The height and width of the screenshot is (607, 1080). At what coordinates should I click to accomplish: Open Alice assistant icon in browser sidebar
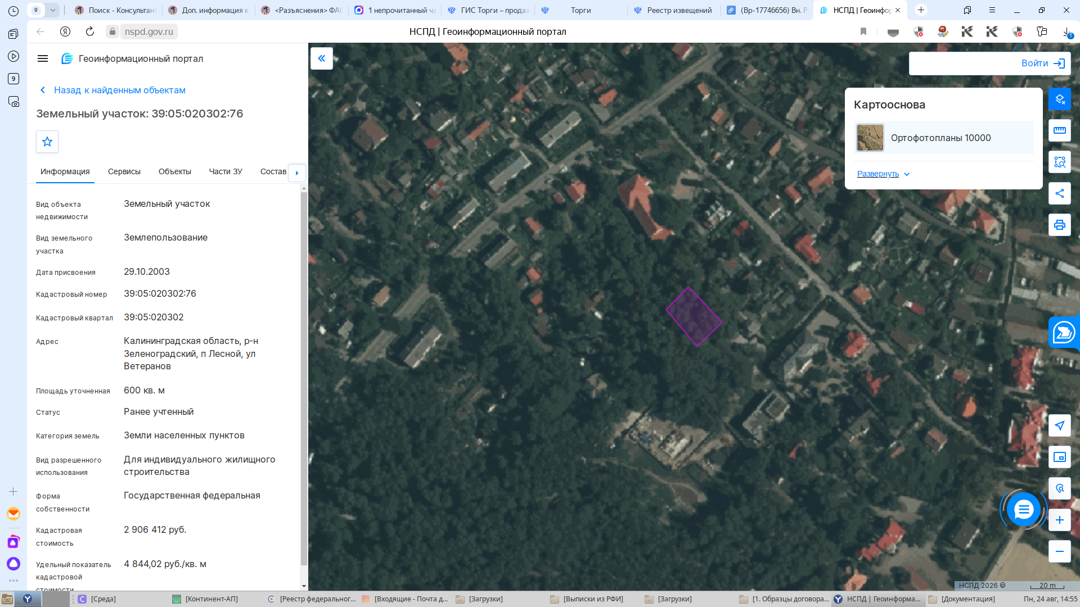[13, 563]
